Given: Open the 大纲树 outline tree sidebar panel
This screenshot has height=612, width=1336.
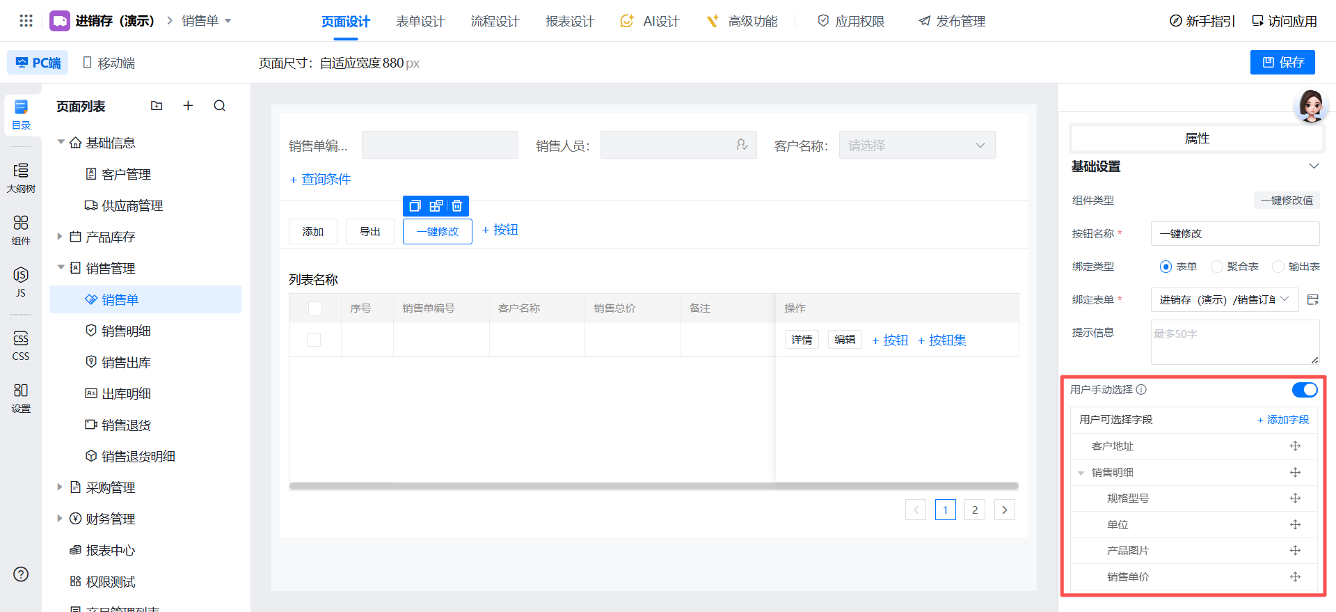Looking at the screenshot, I should (x=21, y=177).
